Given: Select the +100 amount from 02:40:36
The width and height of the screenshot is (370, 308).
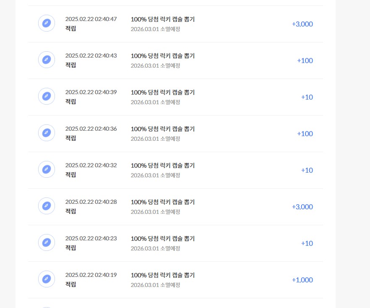Looking at the screenshot, I should (305, 134).
